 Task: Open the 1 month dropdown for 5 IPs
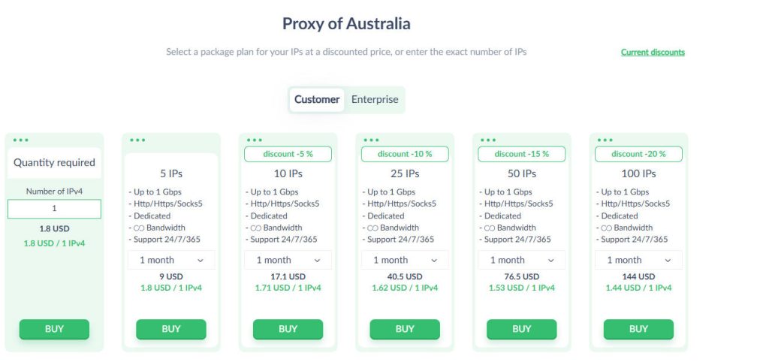point(171,260)
